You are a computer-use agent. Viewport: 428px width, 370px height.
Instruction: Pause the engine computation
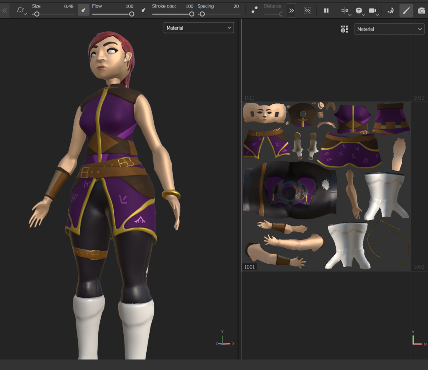click(326, 10)
